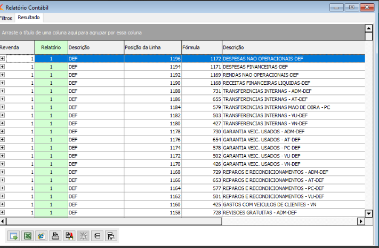Viewport: 379px width, 248px height.
Task: Sort by the Revenda column header
Action: coord(17,47)
